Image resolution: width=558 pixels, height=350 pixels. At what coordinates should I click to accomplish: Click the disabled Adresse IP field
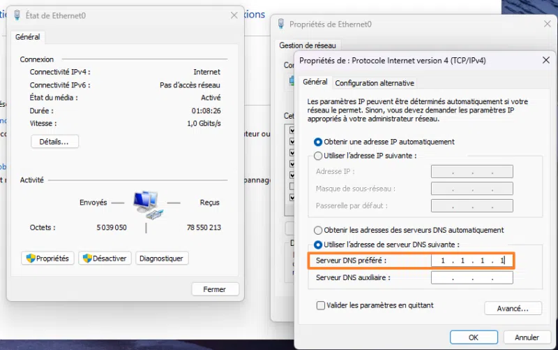click(x=472, y=171)
